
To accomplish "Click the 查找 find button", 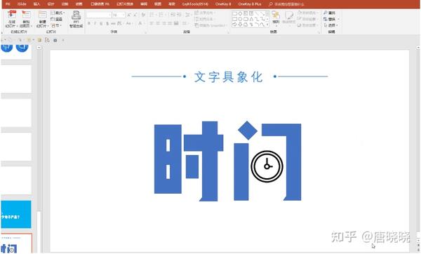I will [330, 13].
